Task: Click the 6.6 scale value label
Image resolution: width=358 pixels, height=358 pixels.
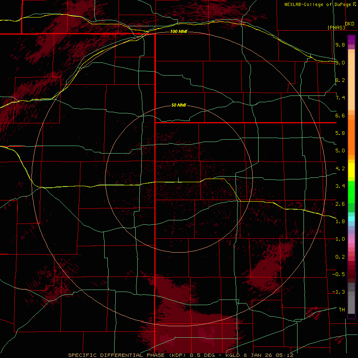Action: coord(340,115)
